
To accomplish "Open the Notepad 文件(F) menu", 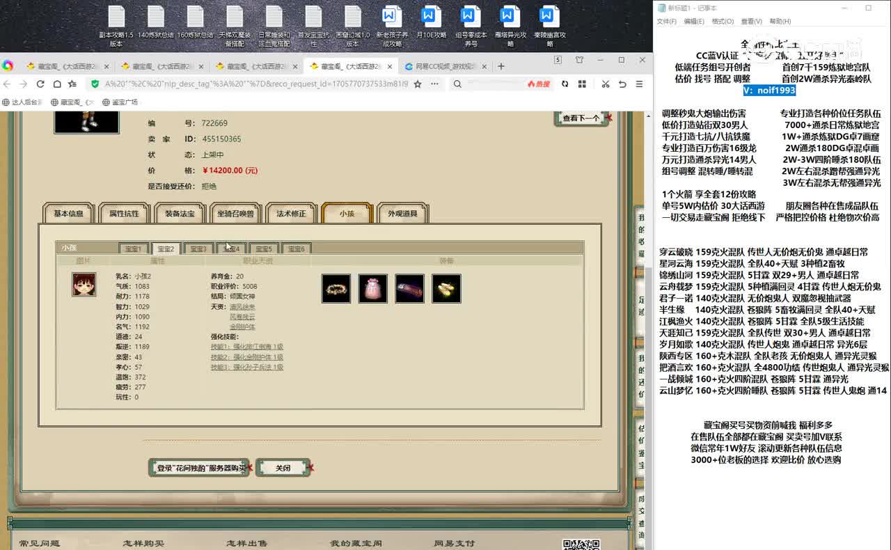I will tap(667, 22).
